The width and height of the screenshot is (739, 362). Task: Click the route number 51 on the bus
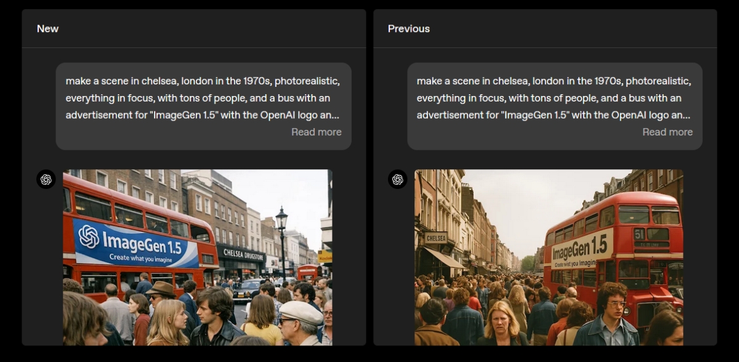(x=639, y=234)
